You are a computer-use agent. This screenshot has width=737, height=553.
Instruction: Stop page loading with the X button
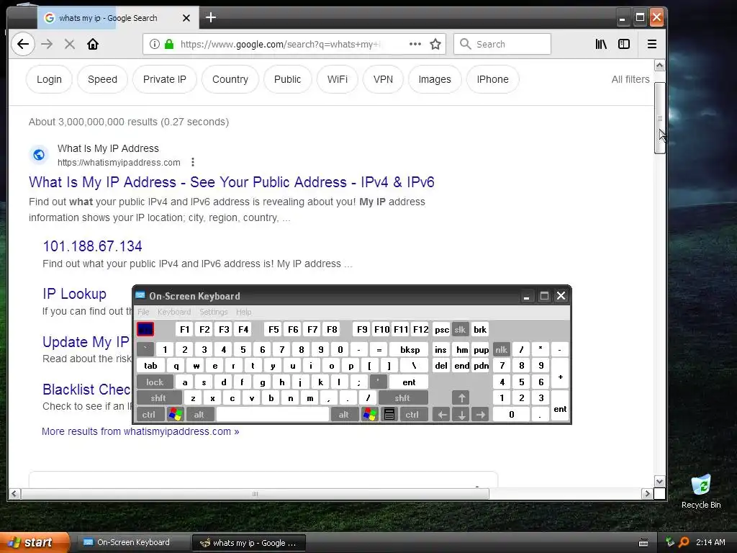click(70, 44)
